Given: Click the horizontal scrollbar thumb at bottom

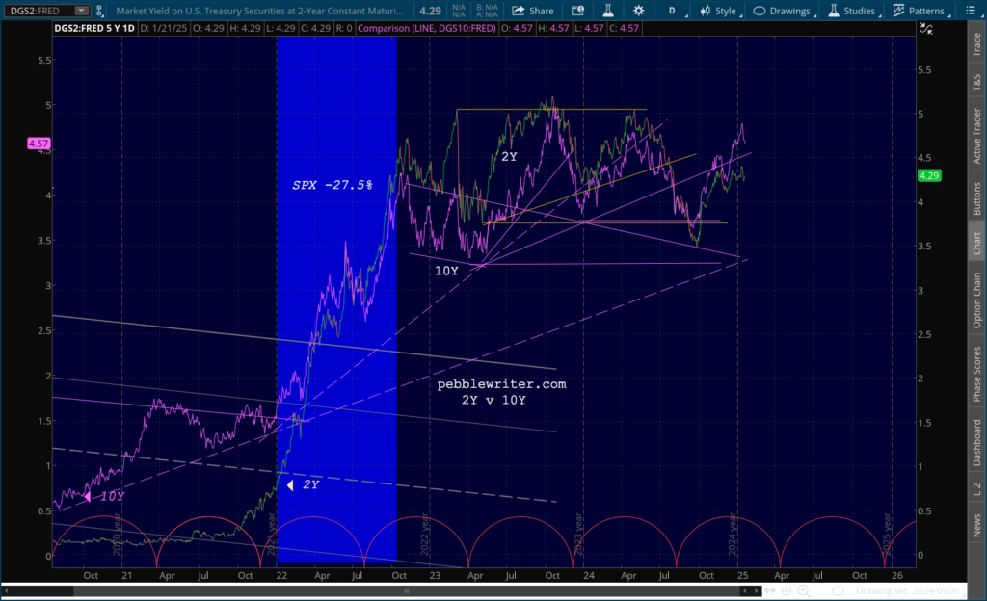Looking at the screenshot, I should pyautogui.click(x=407, y=591).
